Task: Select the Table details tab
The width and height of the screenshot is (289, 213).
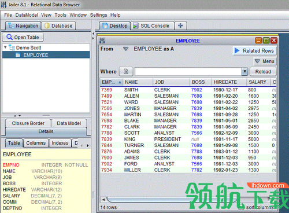Action: coord(14,143)
